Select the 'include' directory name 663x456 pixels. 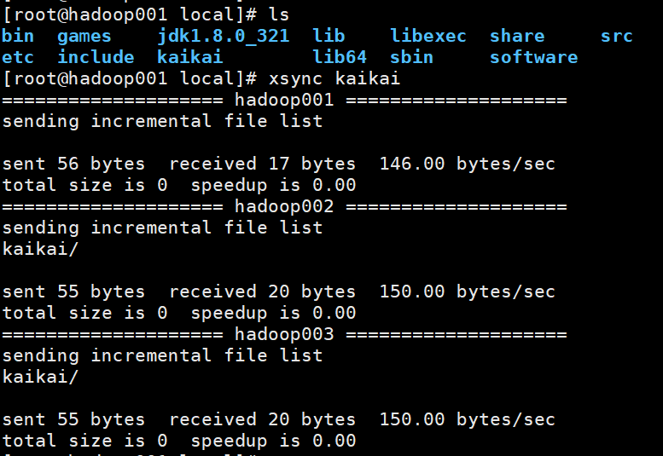coord(96,57)
